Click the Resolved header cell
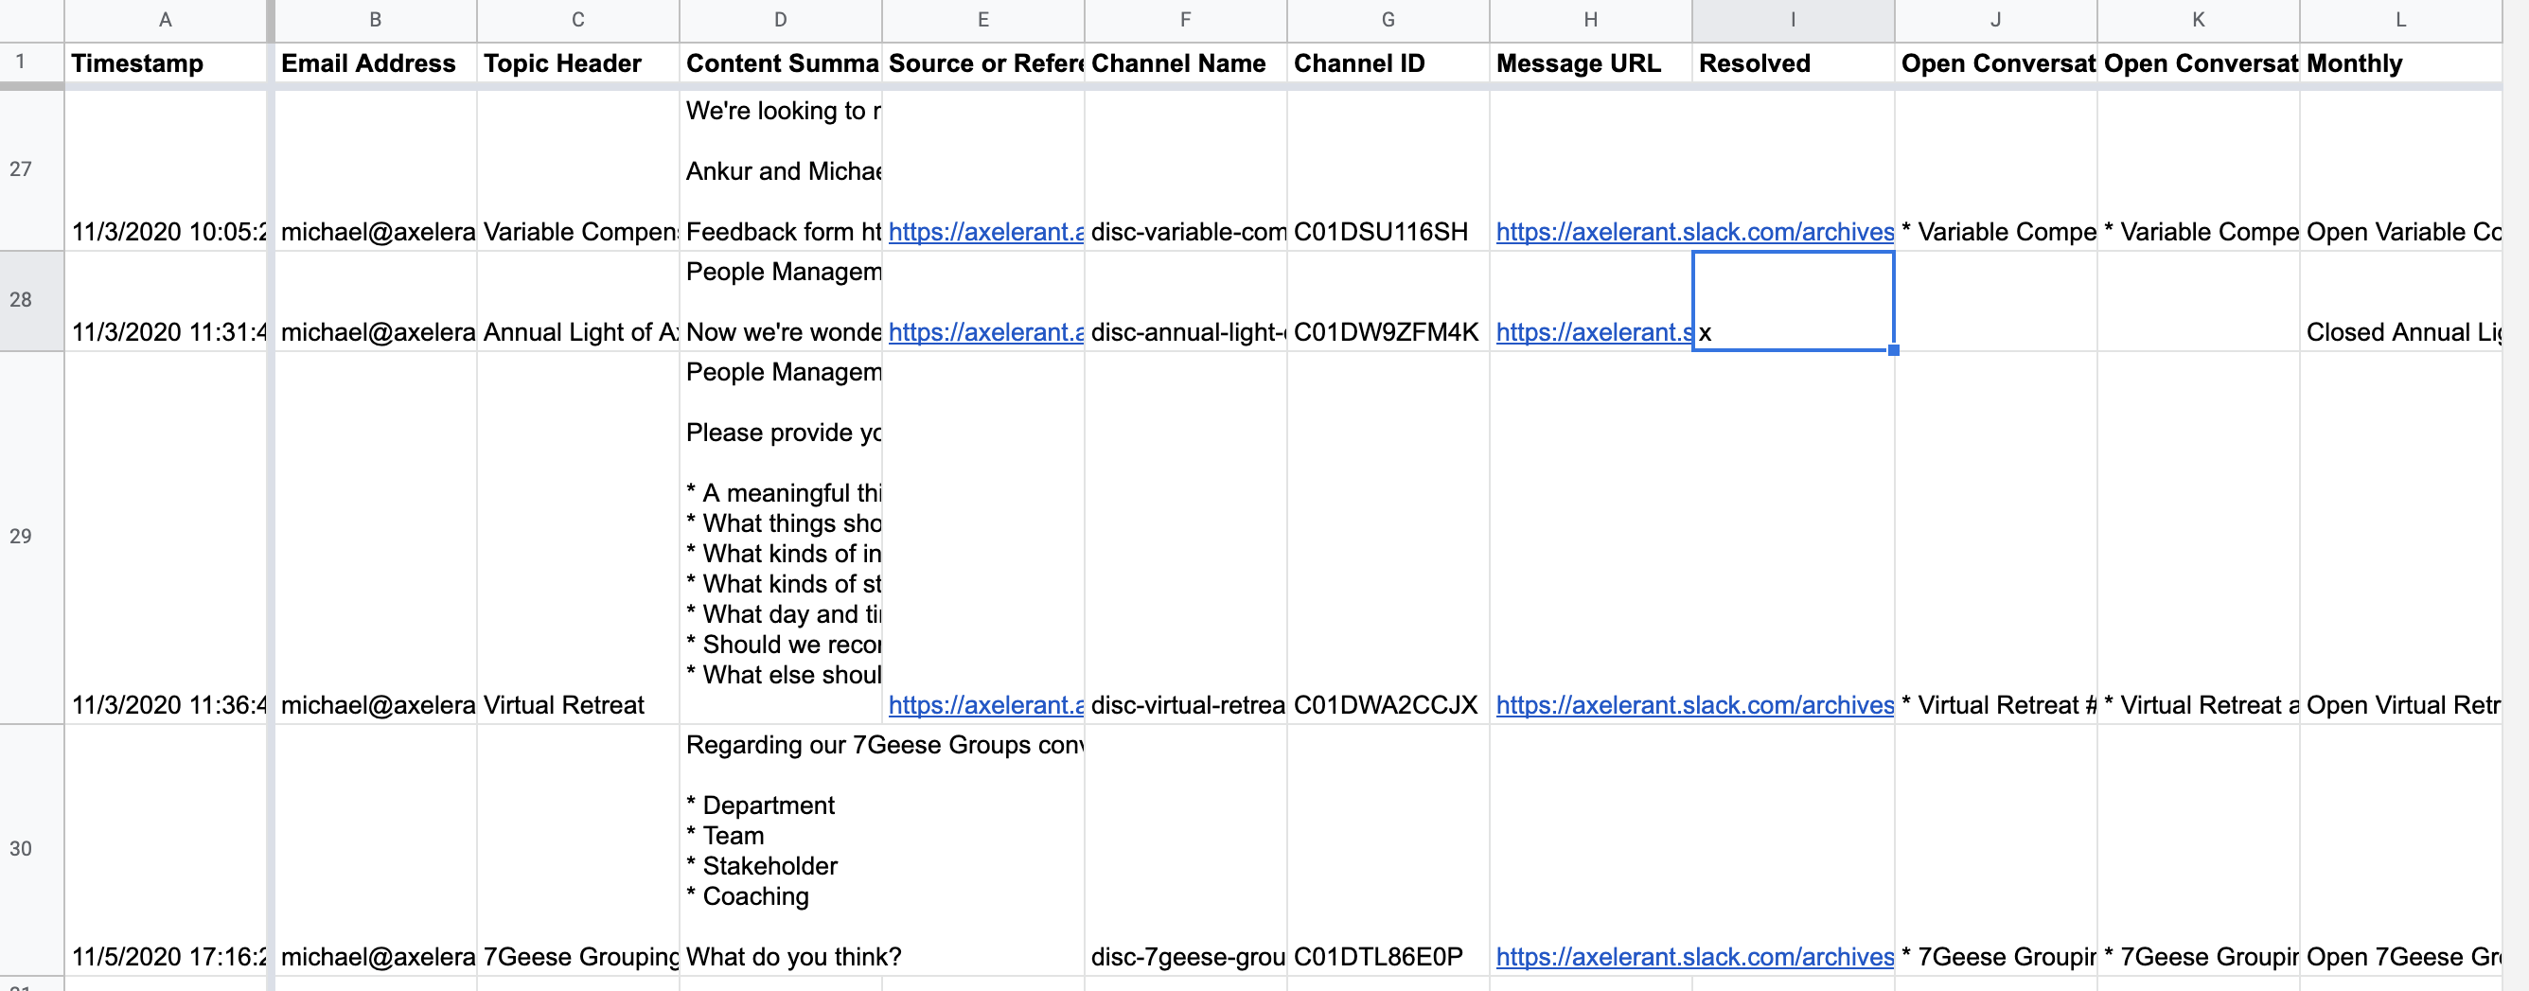2529x991 pixels. [x=1793, y=62]
